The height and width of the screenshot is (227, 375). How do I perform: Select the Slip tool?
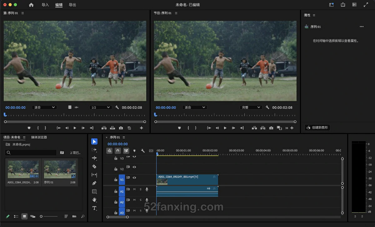pos(94,175)
